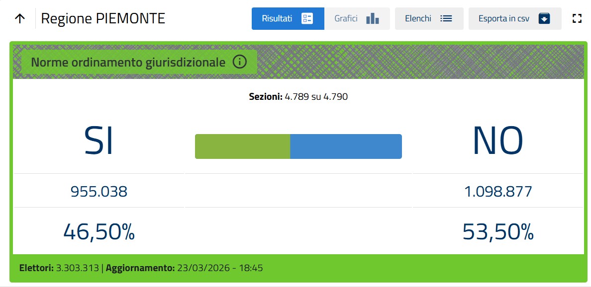Click the Risultati list icon
Viewport: 591px width, 287px height.
(x=307, y=19)
